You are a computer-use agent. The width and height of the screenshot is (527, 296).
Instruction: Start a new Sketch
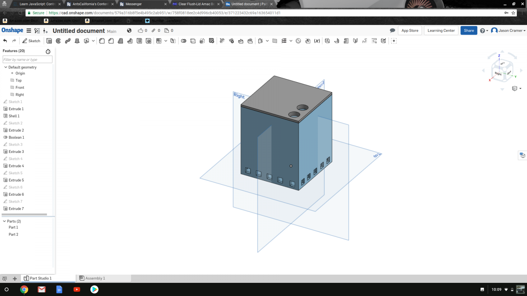(31, 41)
